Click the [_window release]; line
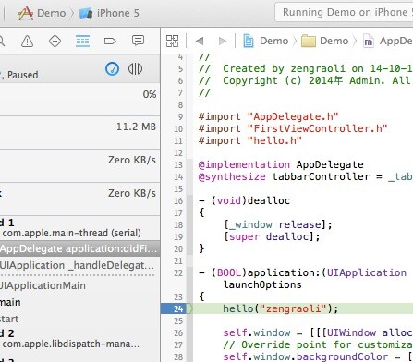 [x=278, y=224]
